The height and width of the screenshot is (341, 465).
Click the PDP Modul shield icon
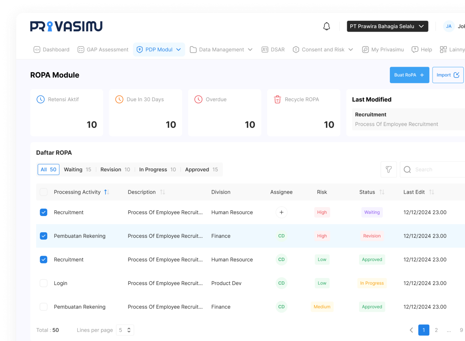coord(139,50)
